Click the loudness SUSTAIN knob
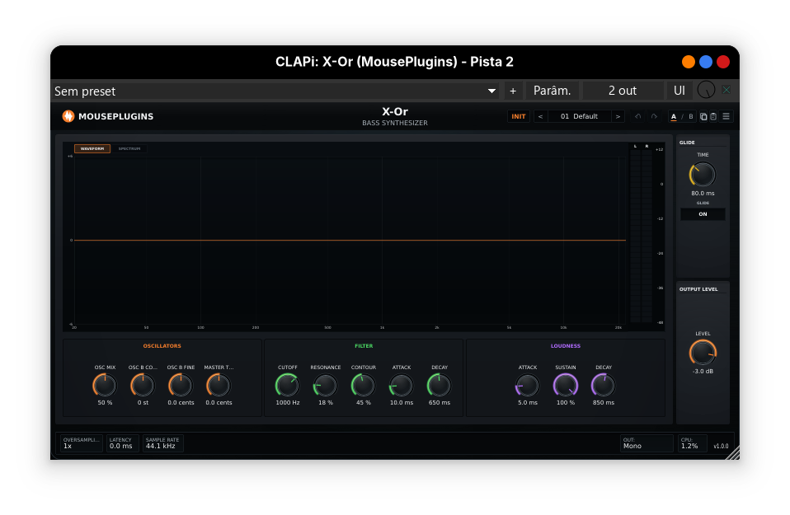The image size is (790, 515). (566, 386)
